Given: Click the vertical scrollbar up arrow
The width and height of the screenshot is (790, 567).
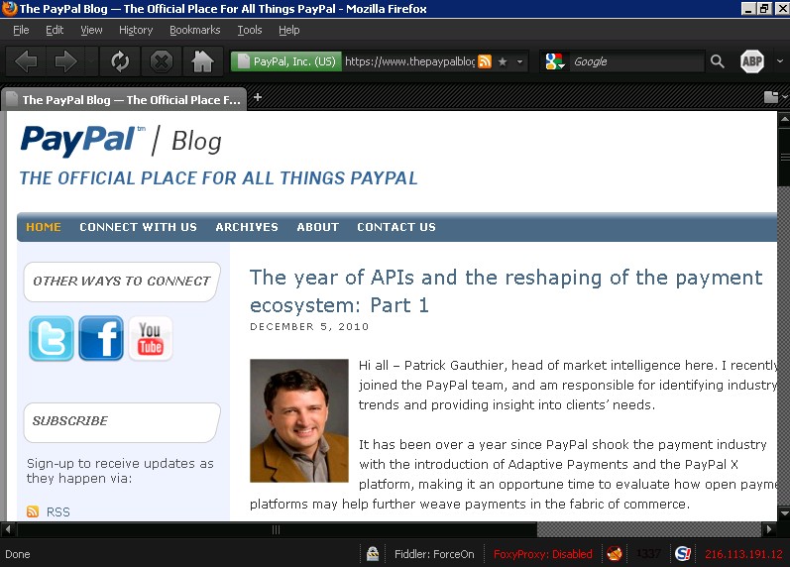Looking at the screenshot, I should pos(784,120).
